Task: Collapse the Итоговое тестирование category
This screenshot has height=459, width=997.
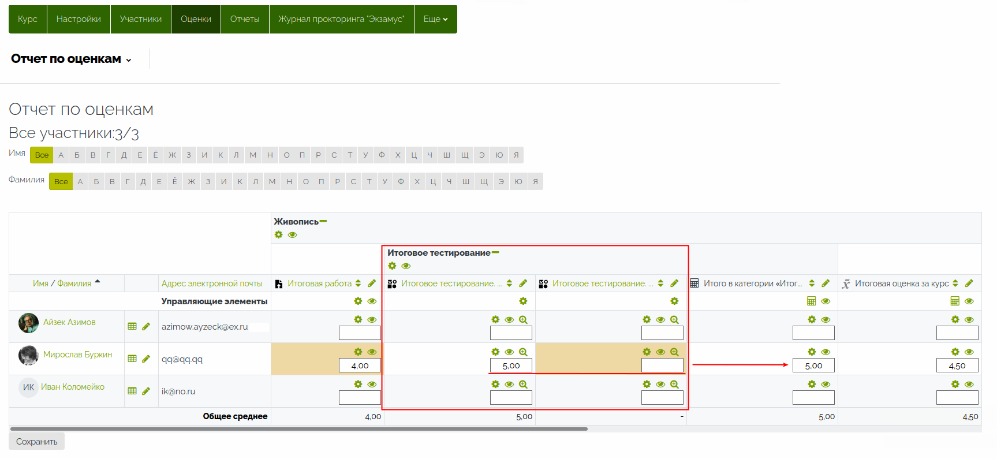Action: (495, 252)
